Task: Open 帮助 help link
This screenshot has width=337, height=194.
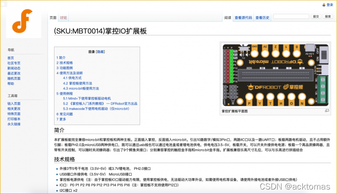Action: tap(11, 84)
